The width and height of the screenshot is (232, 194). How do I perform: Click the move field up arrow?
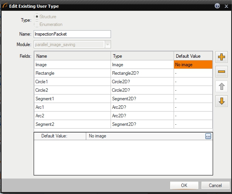click(222, 86)
